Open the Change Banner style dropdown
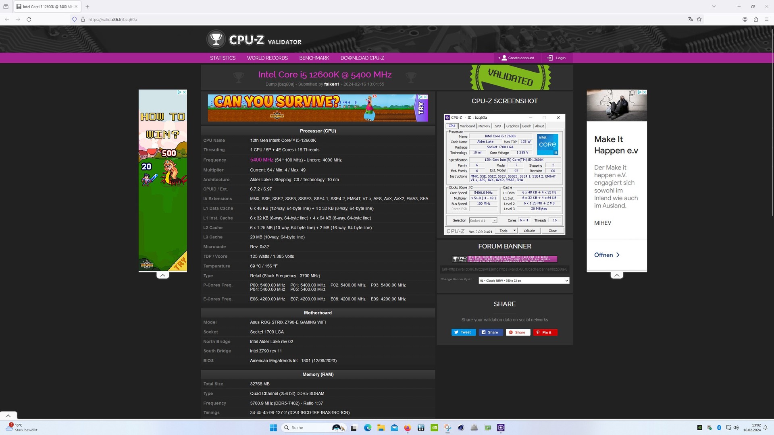This screenshot has width=774, height=435. (x=524, y=280)
